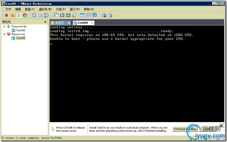Click the Powered On green arrow icon
227x142 pixels.
(9, 26)
